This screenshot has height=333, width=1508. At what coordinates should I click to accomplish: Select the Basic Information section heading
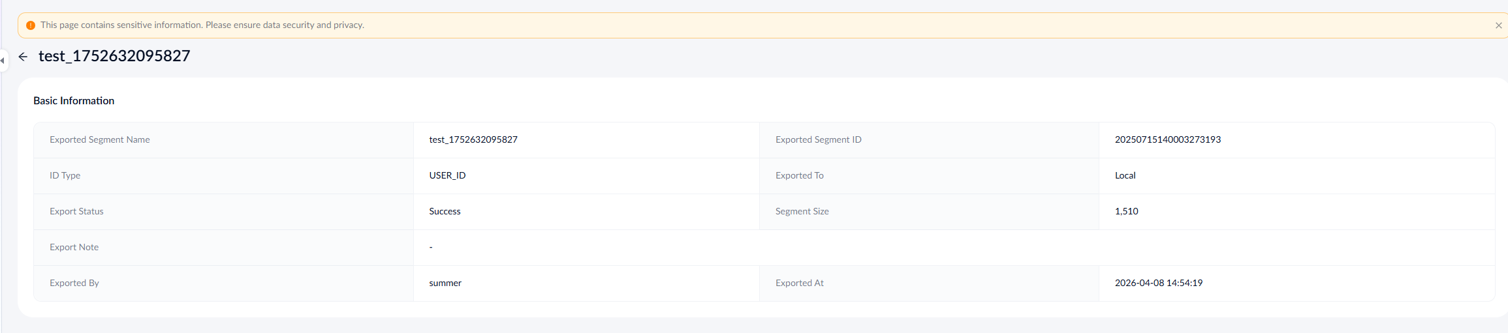tap(74, 101)
